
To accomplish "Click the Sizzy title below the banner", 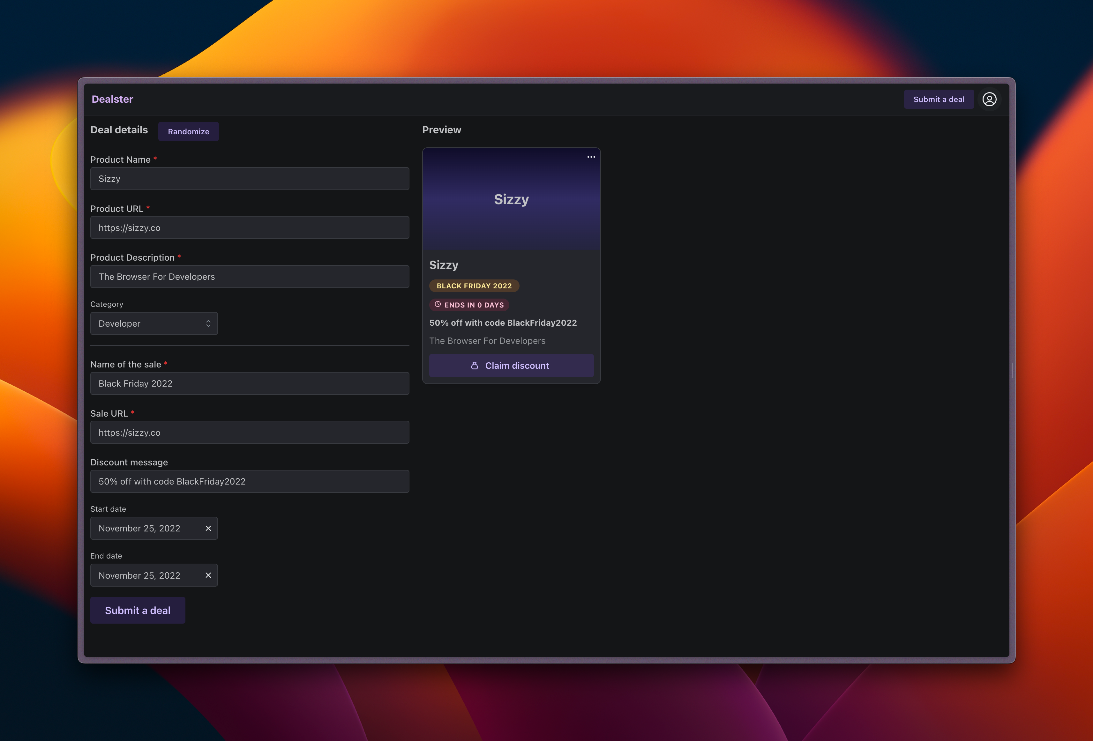I will tap(444, 265).
